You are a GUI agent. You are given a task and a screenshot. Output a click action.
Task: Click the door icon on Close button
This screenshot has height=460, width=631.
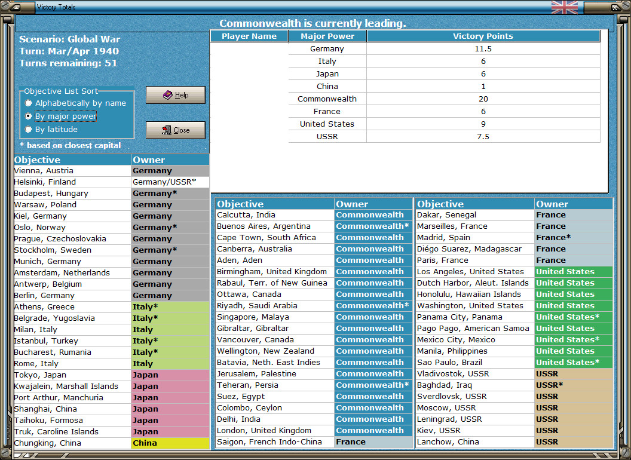click(x=167, y=130)
